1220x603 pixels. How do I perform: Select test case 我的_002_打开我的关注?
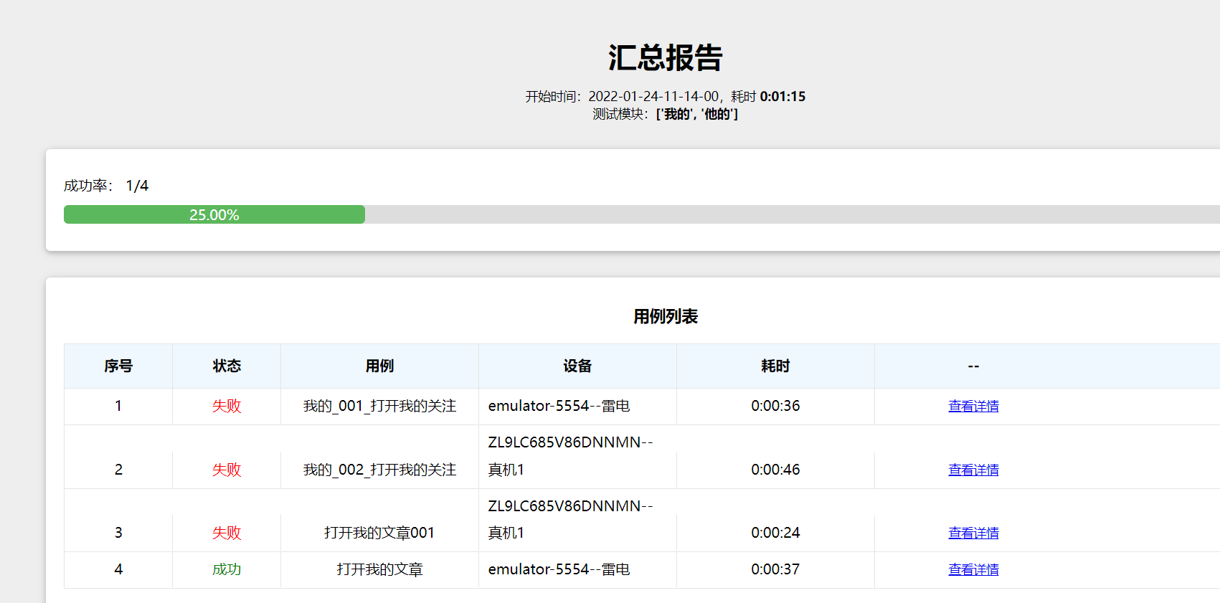pos(379,470)
